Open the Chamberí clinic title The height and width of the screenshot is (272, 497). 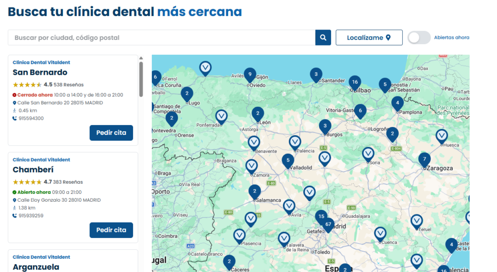click(33, 169)
